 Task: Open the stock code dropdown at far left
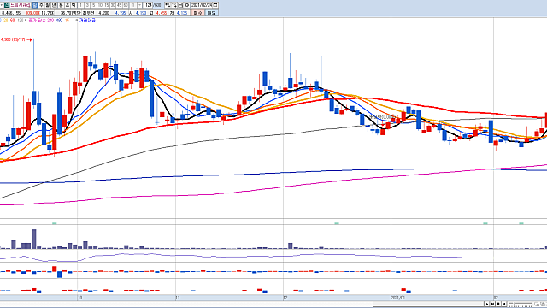tap(2, 5)
